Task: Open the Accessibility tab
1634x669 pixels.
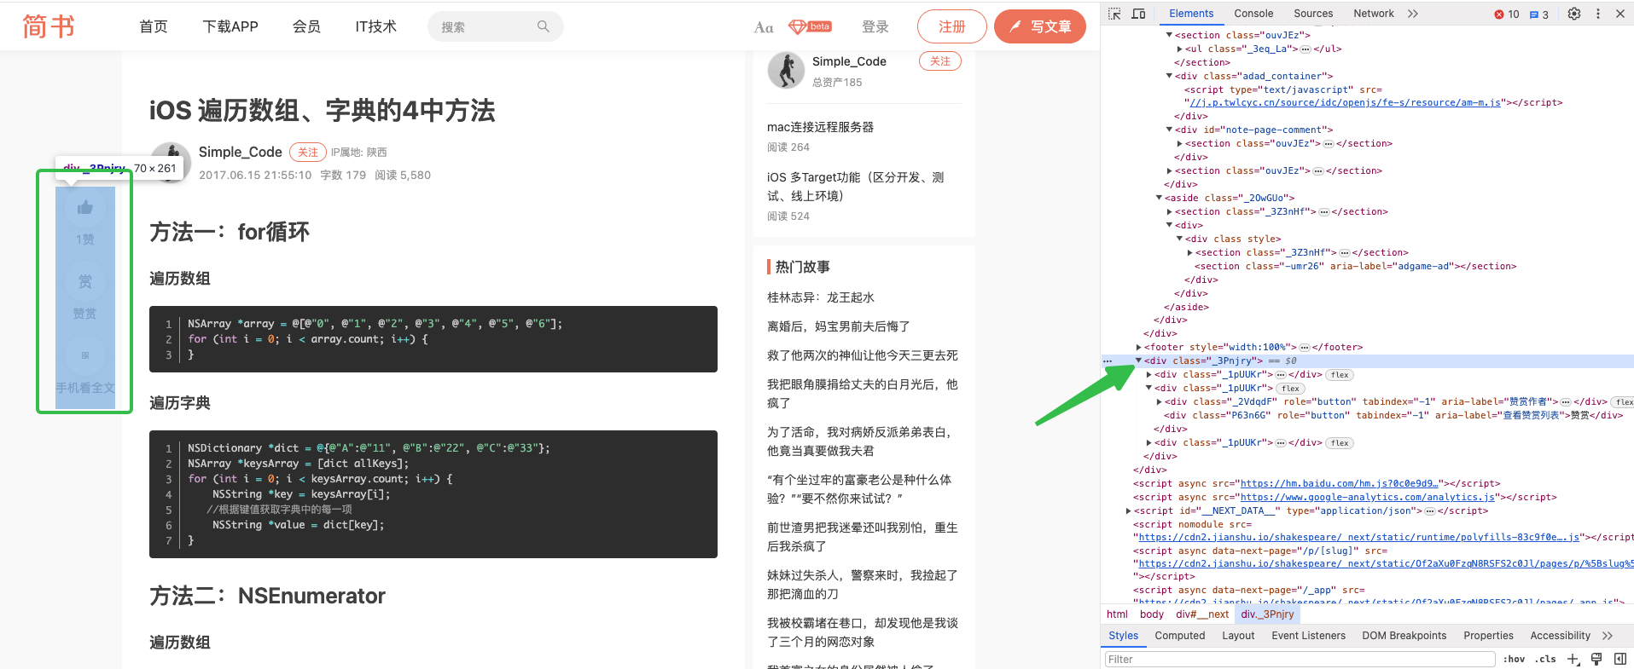Action: click(1560, 636)
